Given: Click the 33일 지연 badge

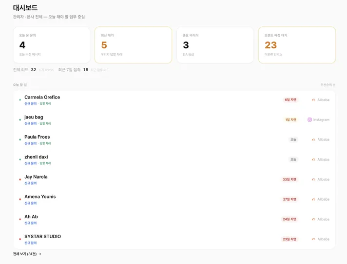Looking at the screenshot, I should (x=289, y=180).
